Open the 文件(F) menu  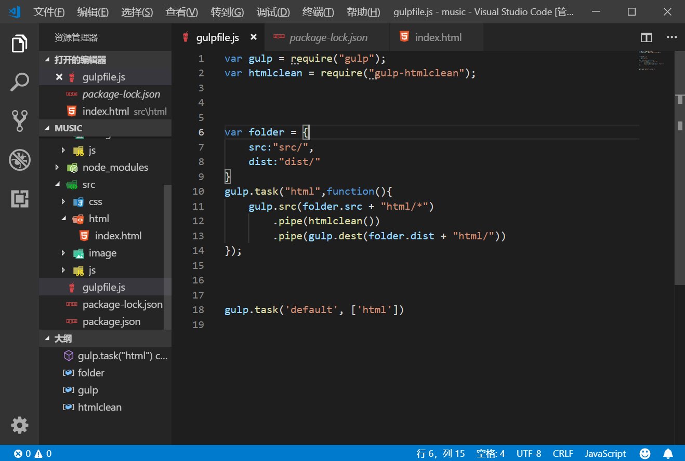49,12
